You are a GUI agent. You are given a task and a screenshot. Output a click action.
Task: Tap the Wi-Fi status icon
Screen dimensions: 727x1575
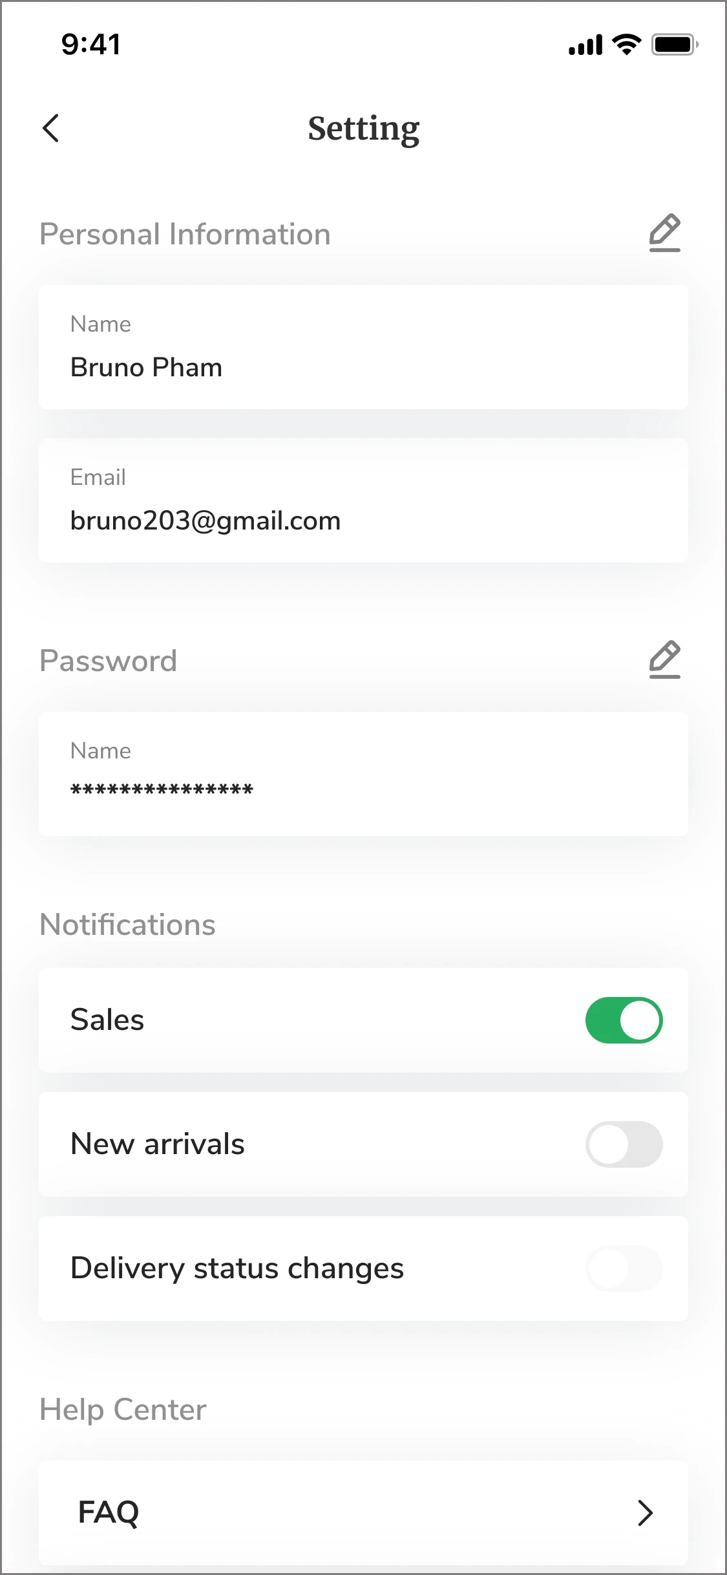(626, 45)
